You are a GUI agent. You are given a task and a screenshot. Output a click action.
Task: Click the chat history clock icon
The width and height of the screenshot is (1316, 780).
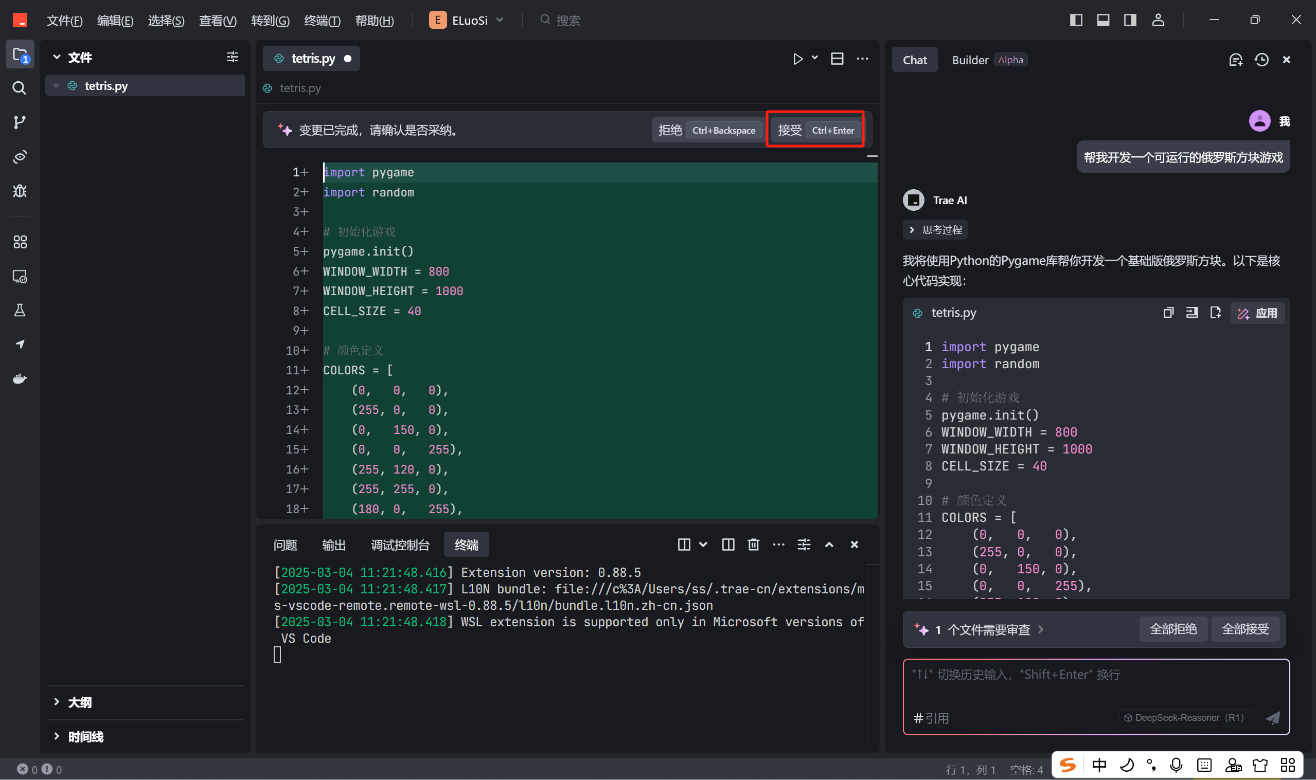pos(1261,60)
